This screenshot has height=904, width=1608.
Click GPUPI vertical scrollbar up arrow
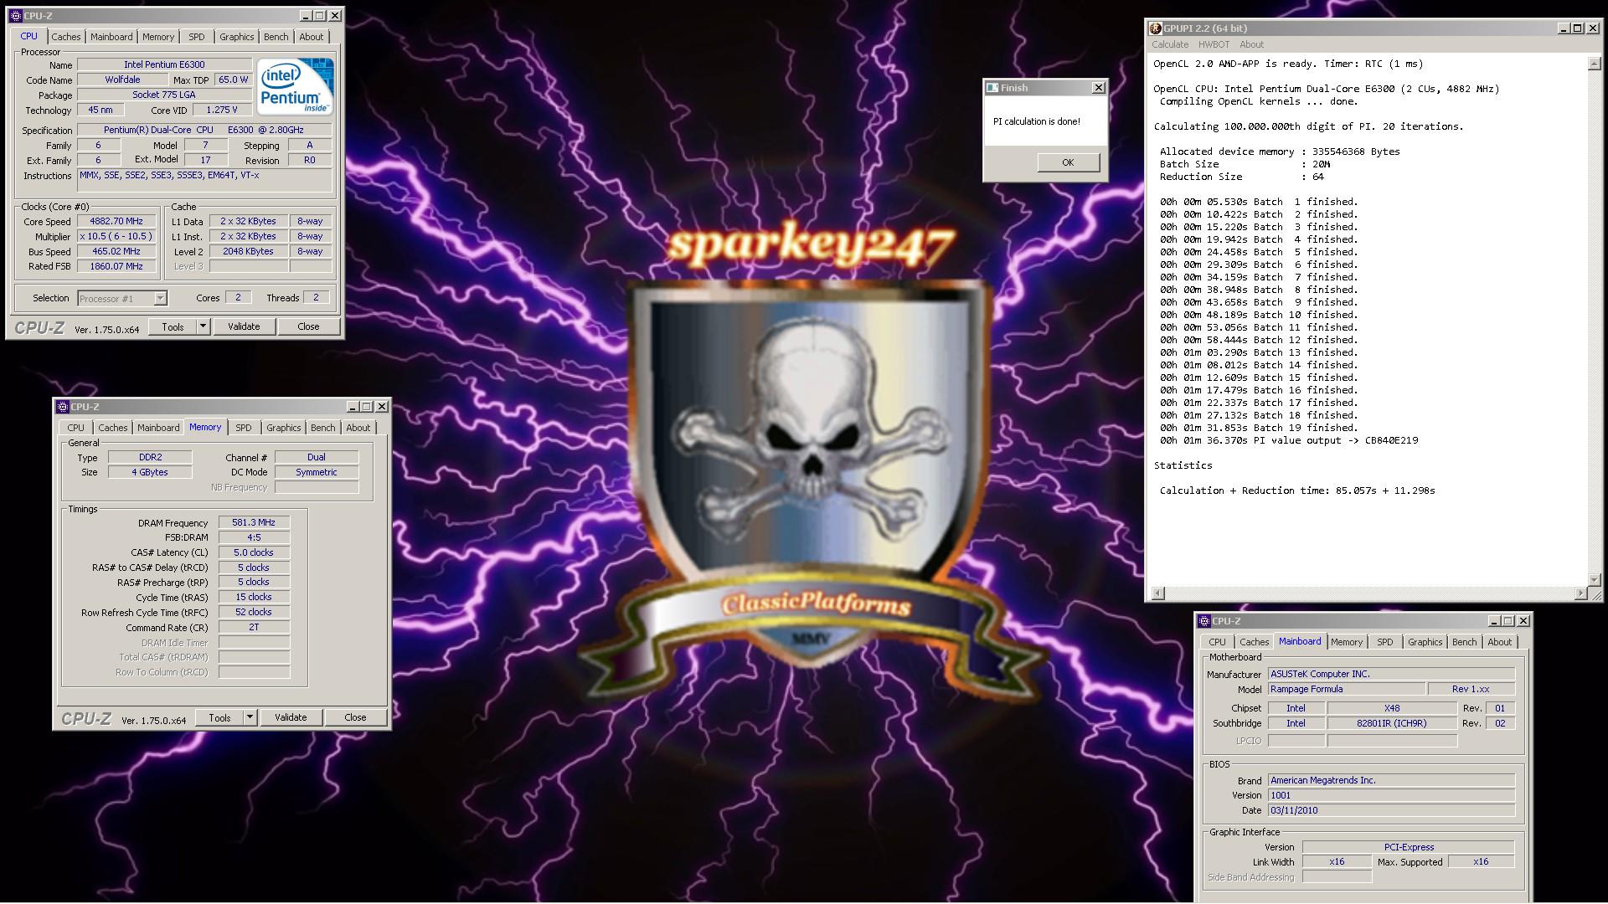click(1594, 64)
